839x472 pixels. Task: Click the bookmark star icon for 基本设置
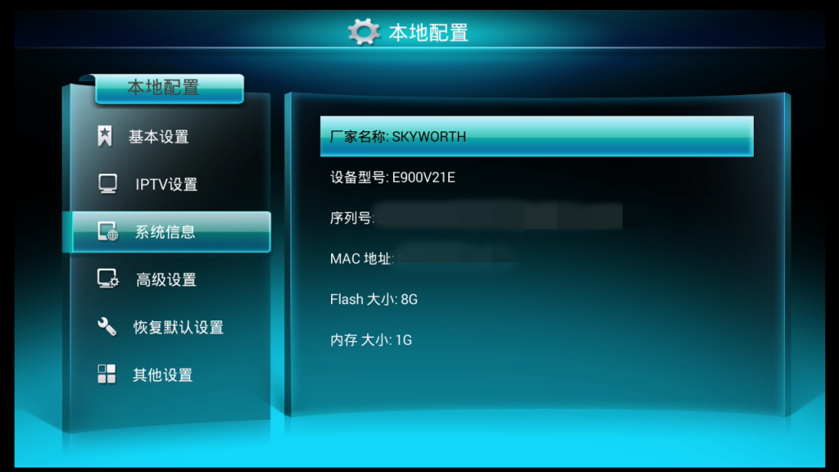(105, 136)
